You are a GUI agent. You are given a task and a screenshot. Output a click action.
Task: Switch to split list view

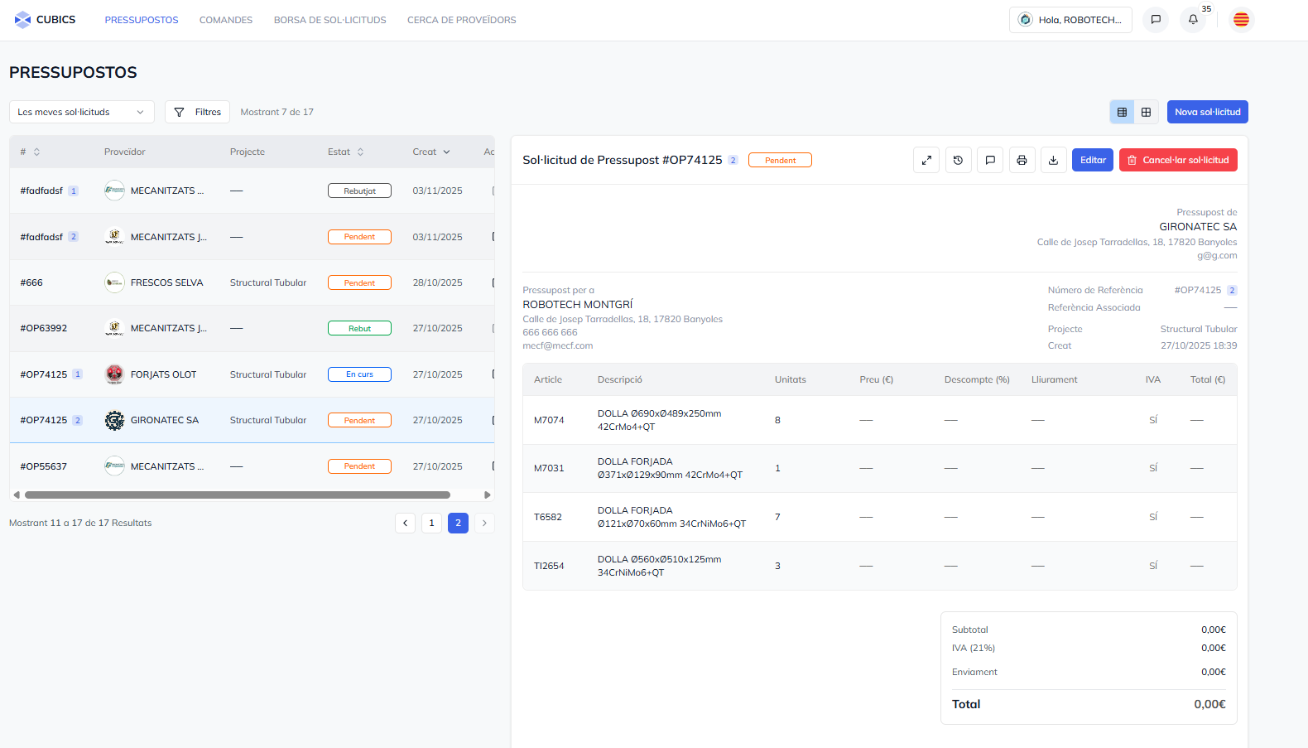click(1122, 112)
